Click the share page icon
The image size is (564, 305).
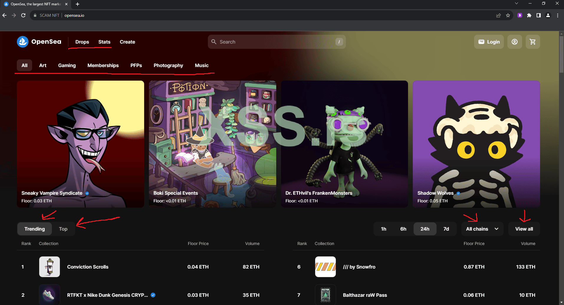[x=499, y=15]
